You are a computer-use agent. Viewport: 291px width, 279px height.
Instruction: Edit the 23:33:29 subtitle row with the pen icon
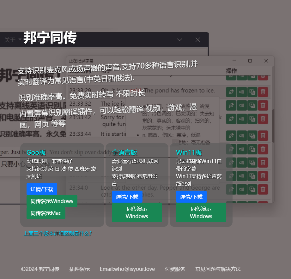(231, 92)
